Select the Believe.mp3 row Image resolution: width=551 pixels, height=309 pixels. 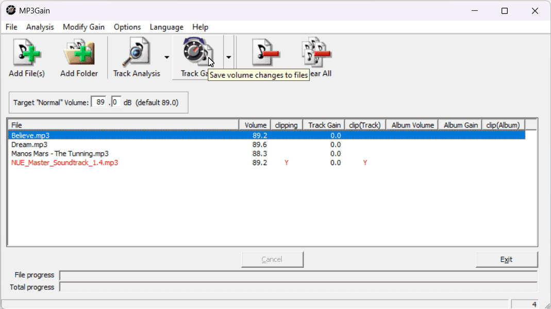(x=266, y=135)
